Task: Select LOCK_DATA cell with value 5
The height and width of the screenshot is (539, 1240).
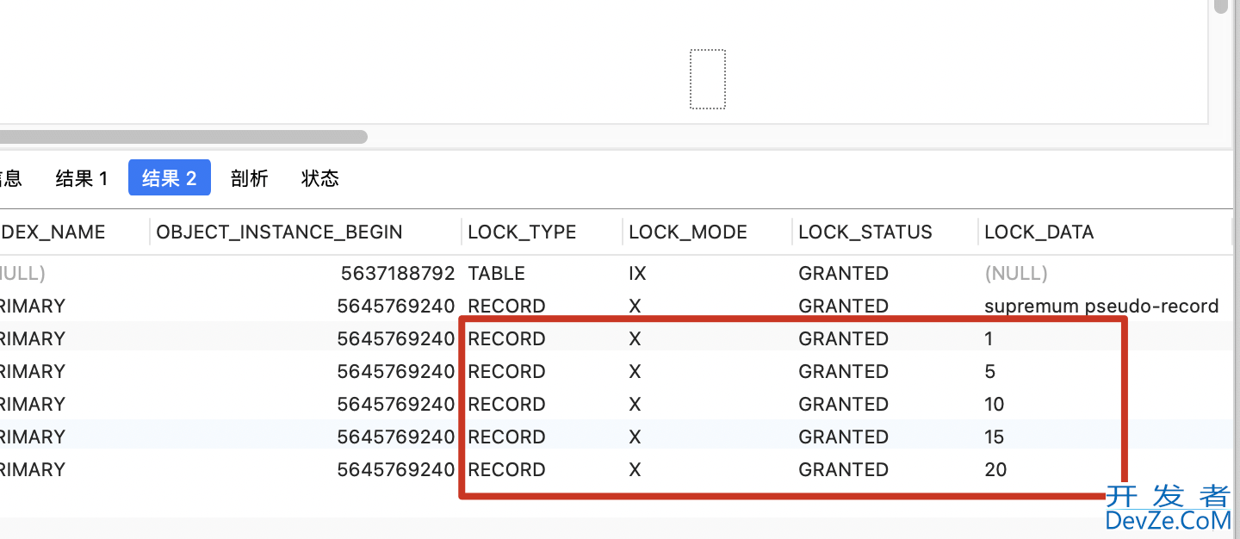Action: click(989, 372)
